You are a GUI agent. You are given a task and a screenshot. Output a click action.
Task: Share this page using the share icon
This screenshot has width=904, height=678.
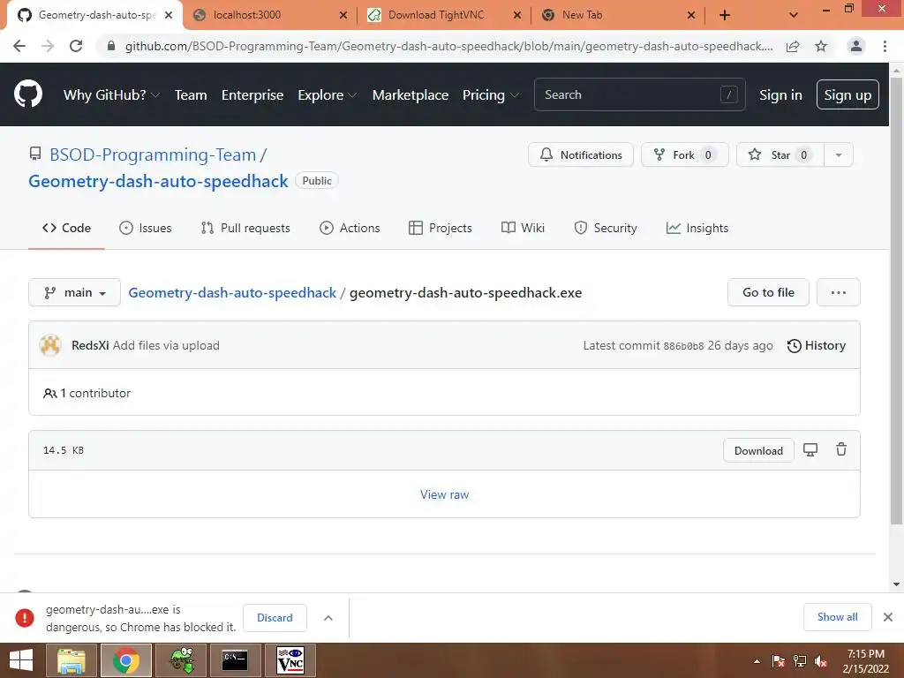click(793, 46)
